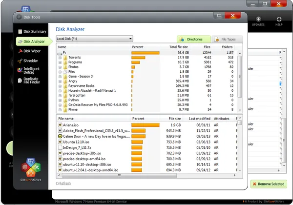Switch to the File Types tab
This screenshot has width=293, height=205.
227,39
